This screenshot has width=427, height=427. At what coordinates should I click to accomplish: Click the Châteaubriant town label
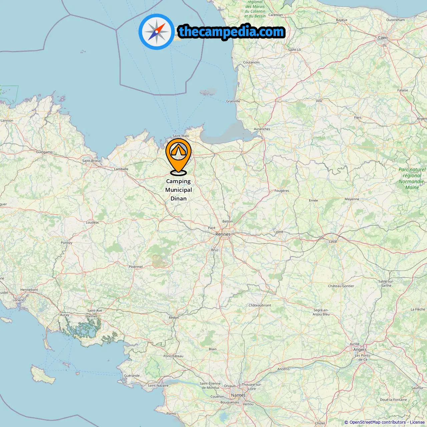[260, 305]
